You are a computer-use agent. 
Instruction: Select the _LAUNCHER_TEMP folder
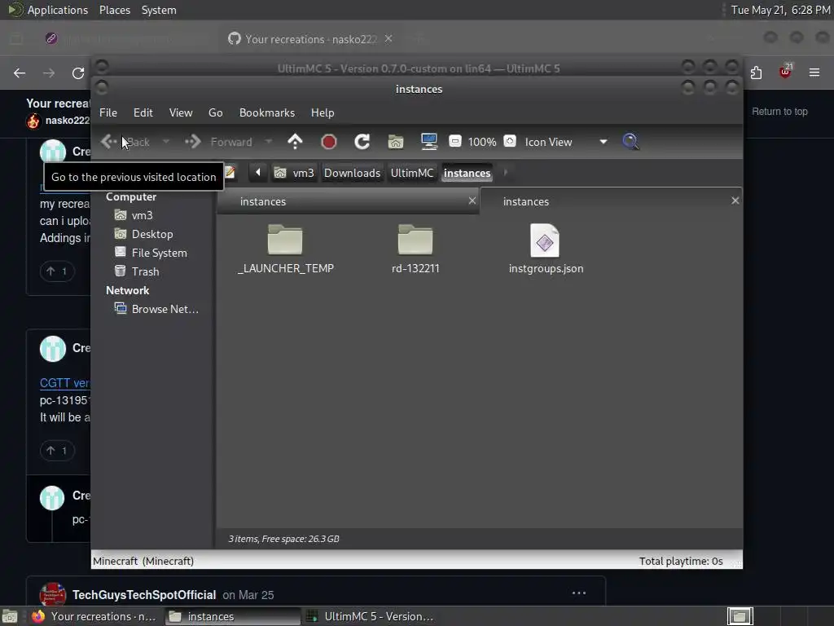[286, 249]
